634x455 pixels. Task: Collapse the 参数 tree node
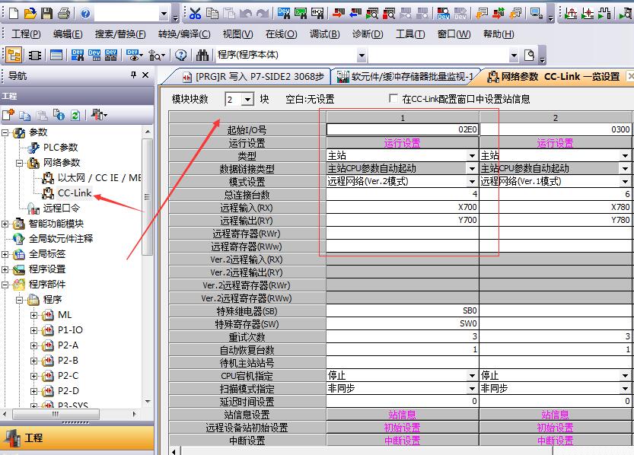point(7,132)
